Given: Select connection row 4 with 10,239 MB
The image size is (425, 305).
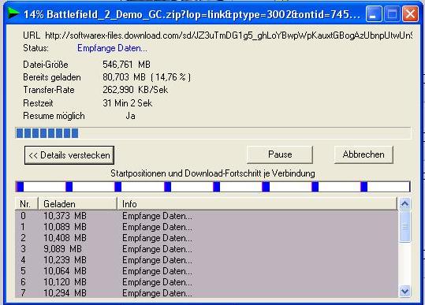Looking at the screenshot, I should point(207,260).
